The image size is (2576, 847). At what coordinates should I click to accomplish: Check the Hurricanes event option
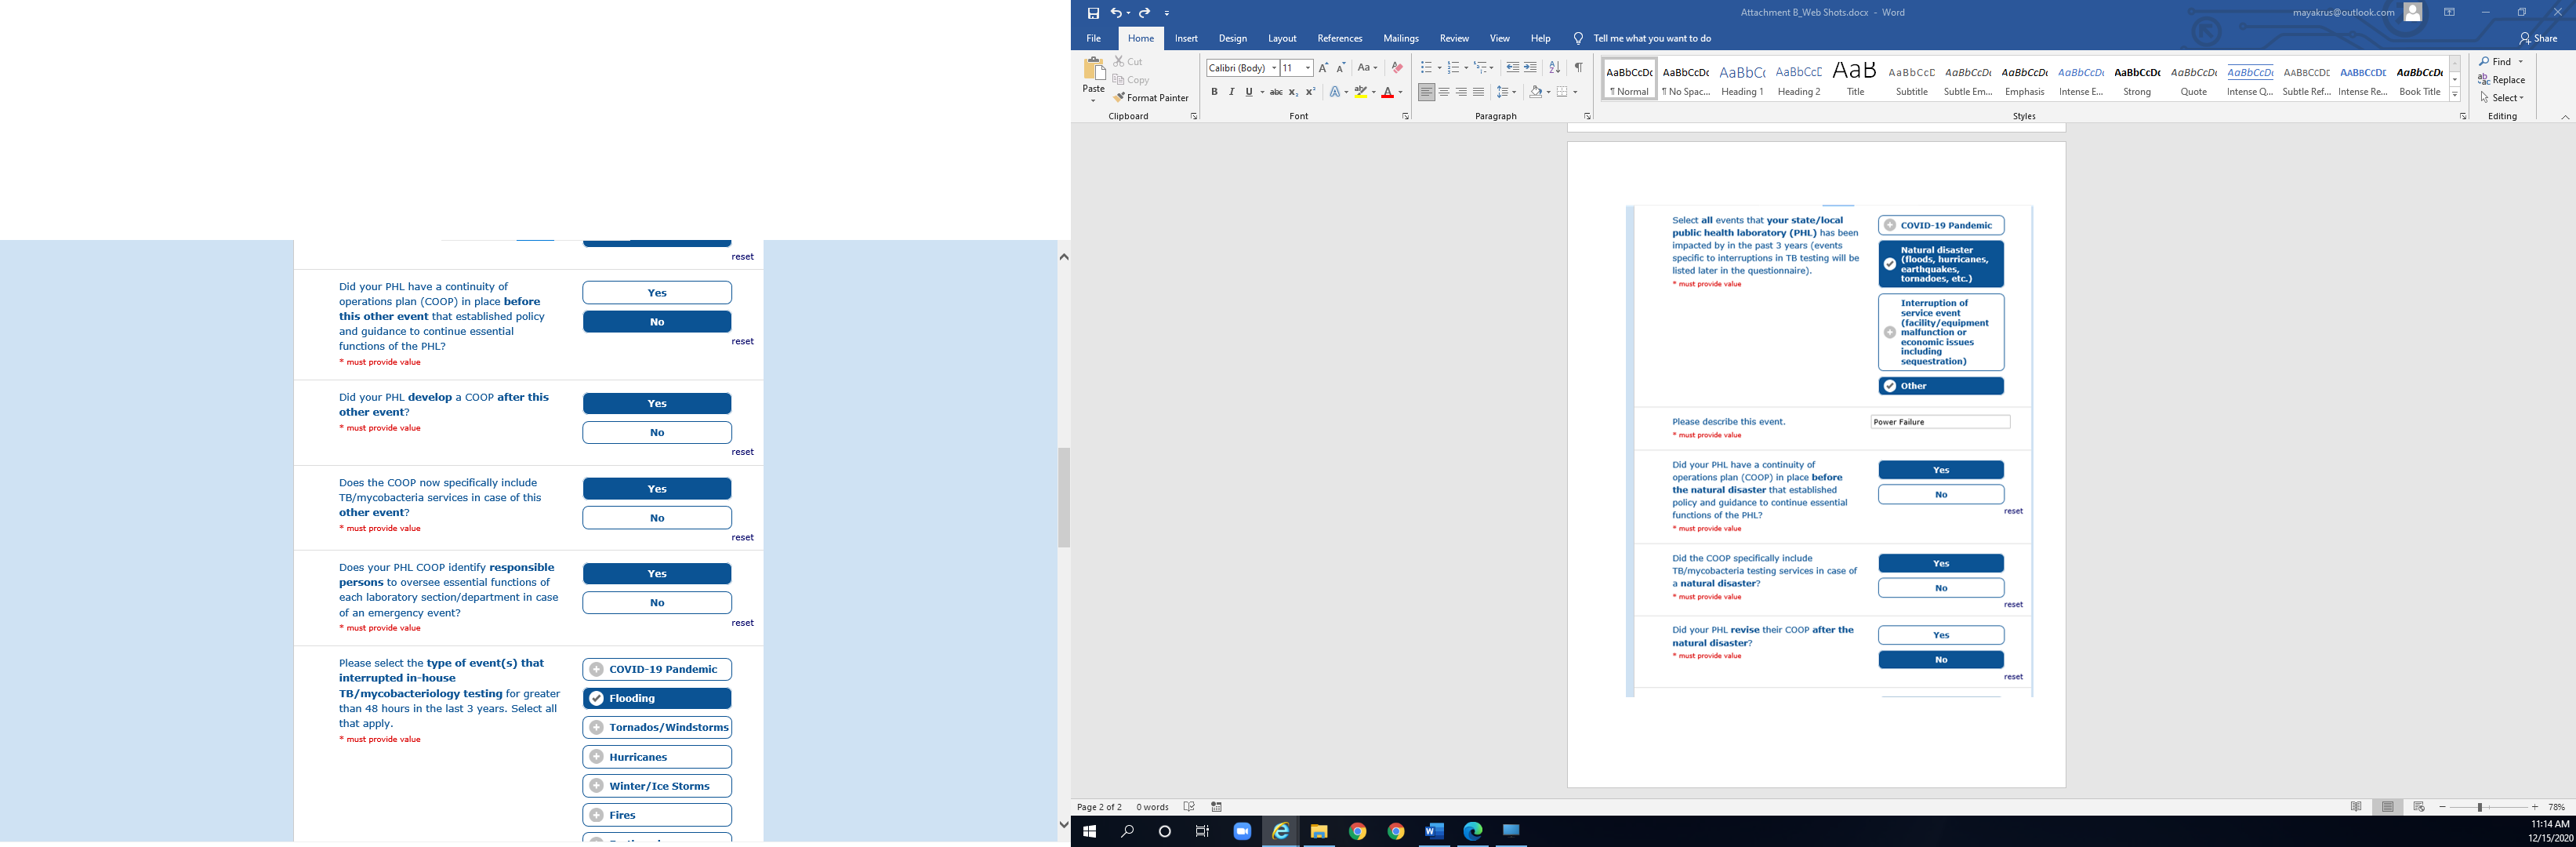pyautogui.click(x=657, y=757)
